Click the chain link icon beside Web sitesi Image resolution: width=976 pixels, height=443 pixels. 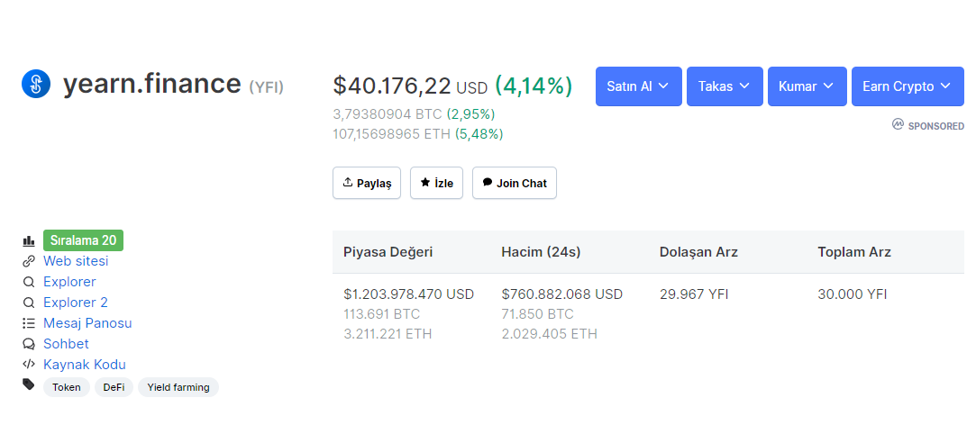coord(28,261)
